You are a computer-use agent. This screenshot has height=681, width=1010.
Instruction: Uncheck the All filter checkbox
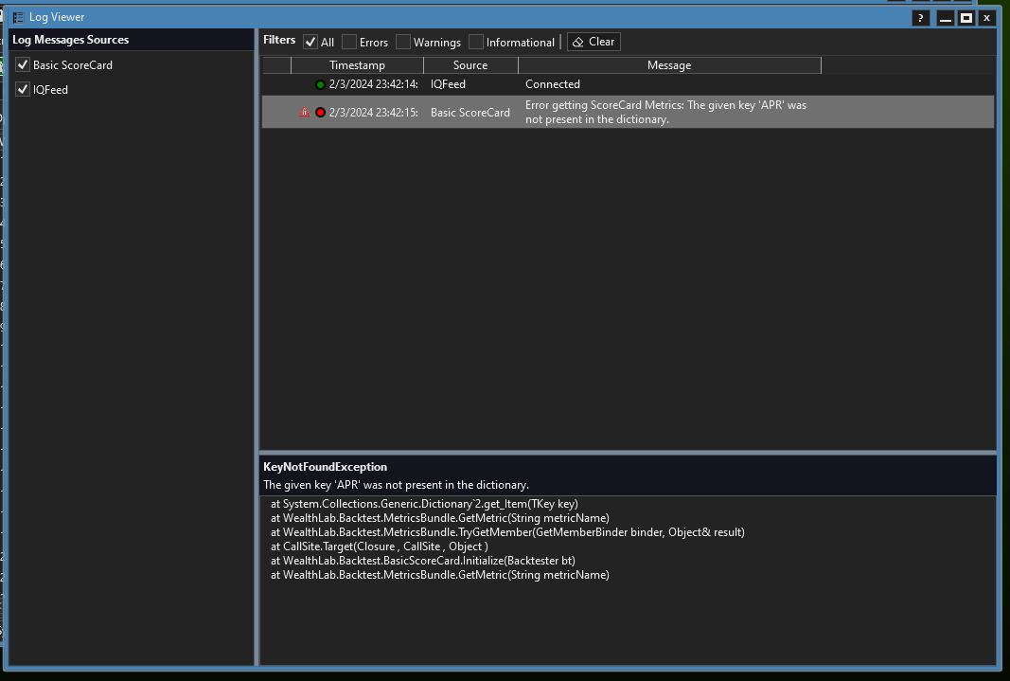310,42
